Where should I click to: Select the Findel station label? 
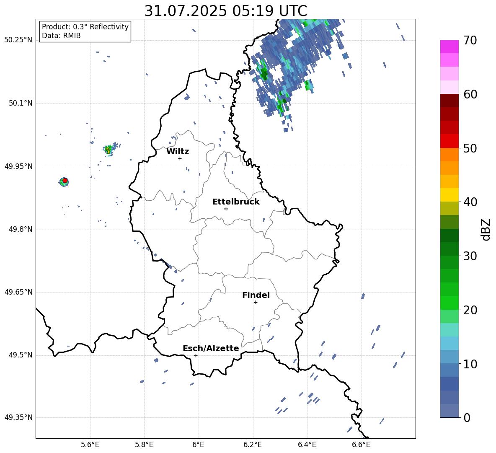click(256, 295)
